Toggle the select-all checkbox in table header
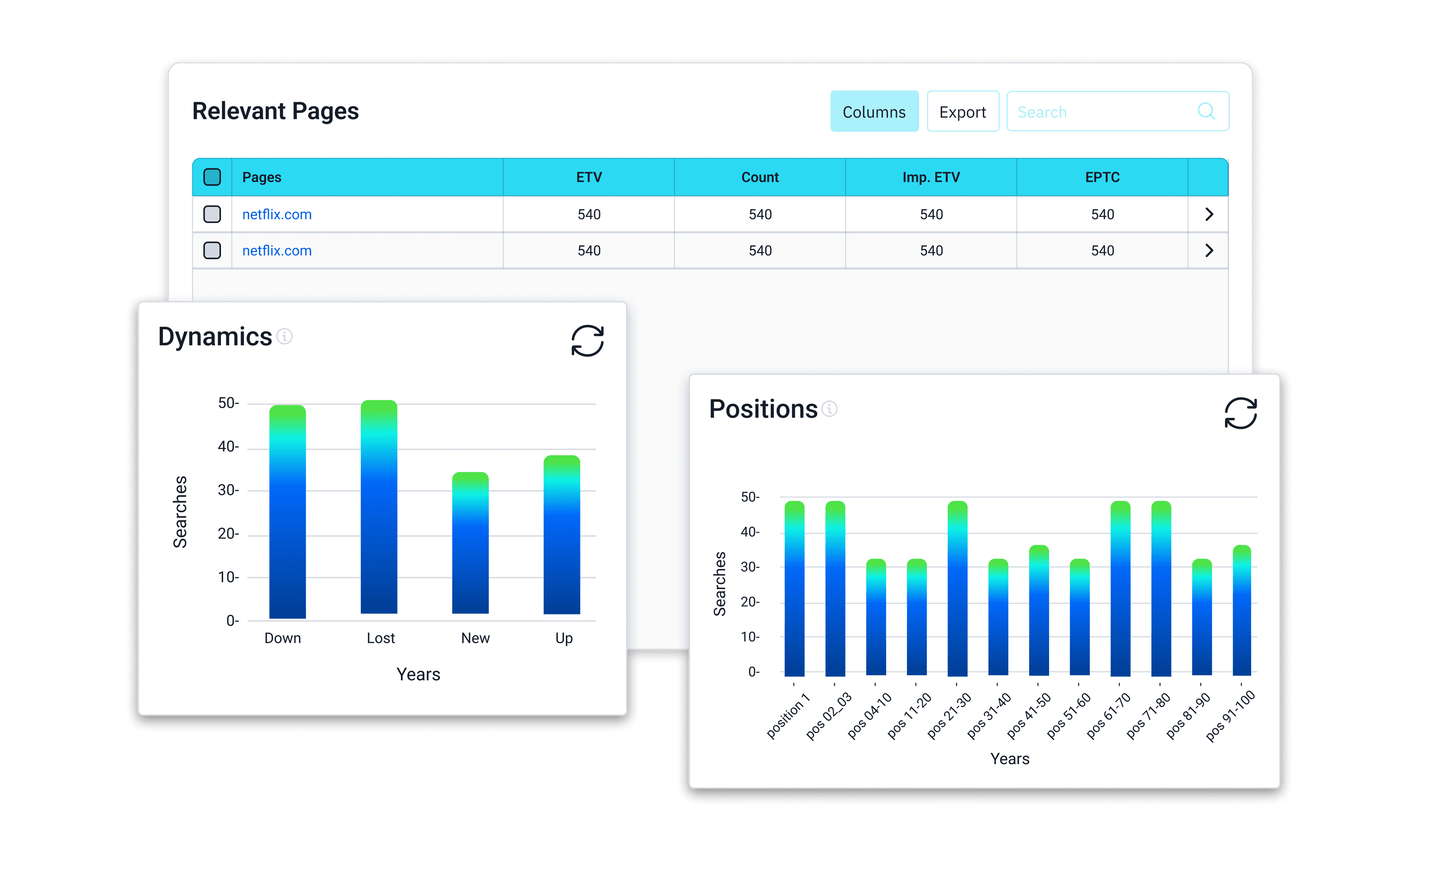This screenshot has height=883, width=1448. 212,177
